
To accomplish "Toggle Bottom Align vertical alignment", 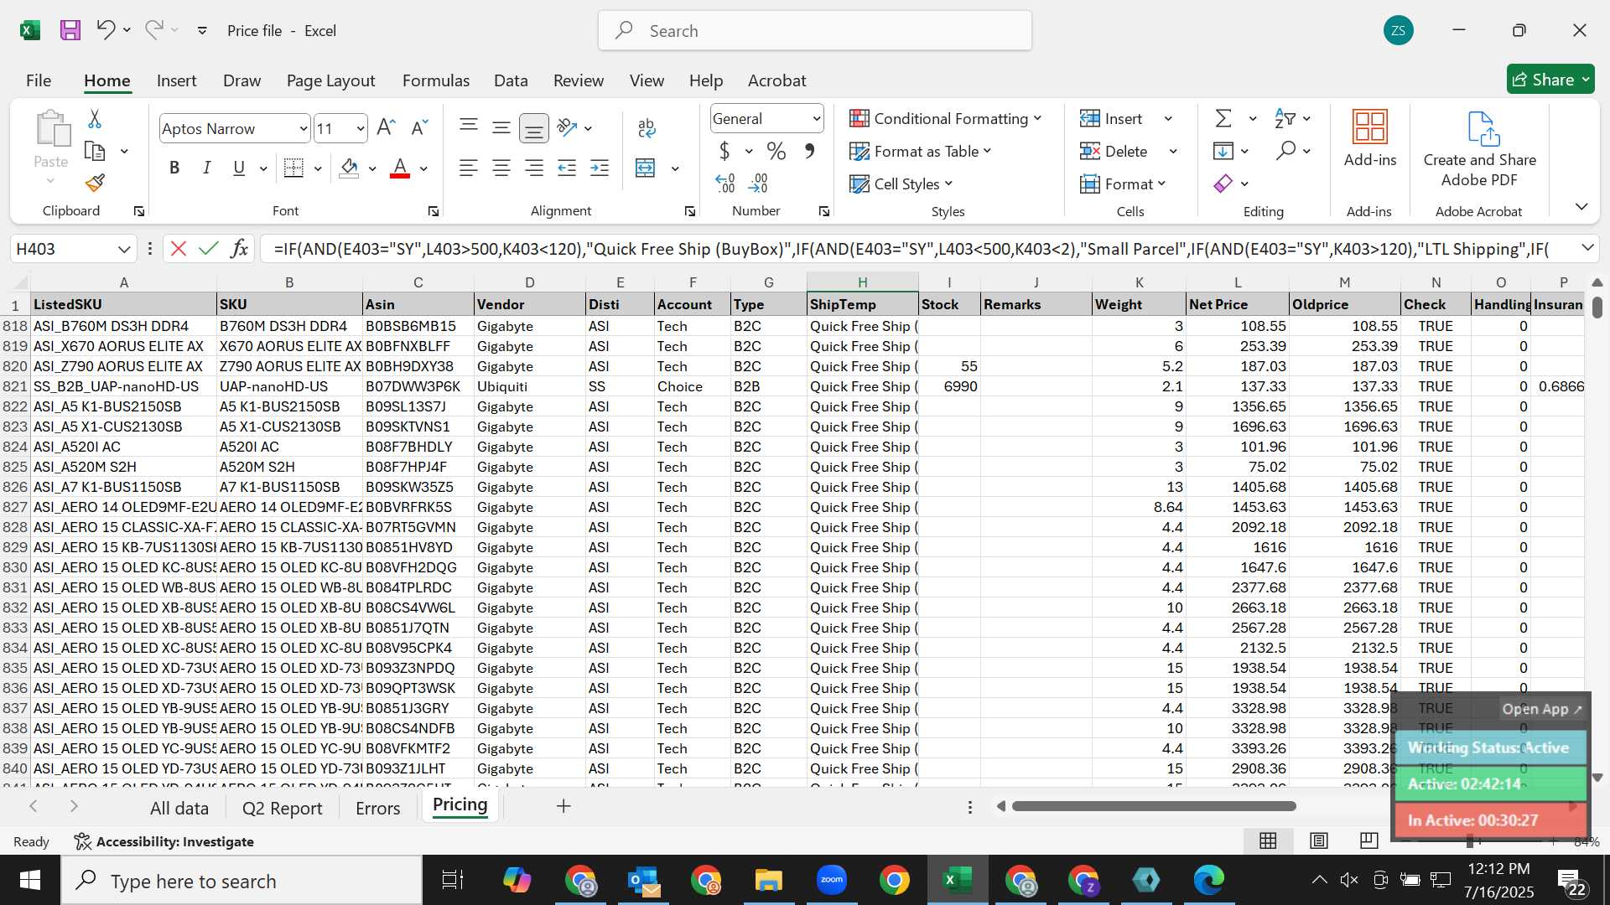I will click(x=533, y=128).
